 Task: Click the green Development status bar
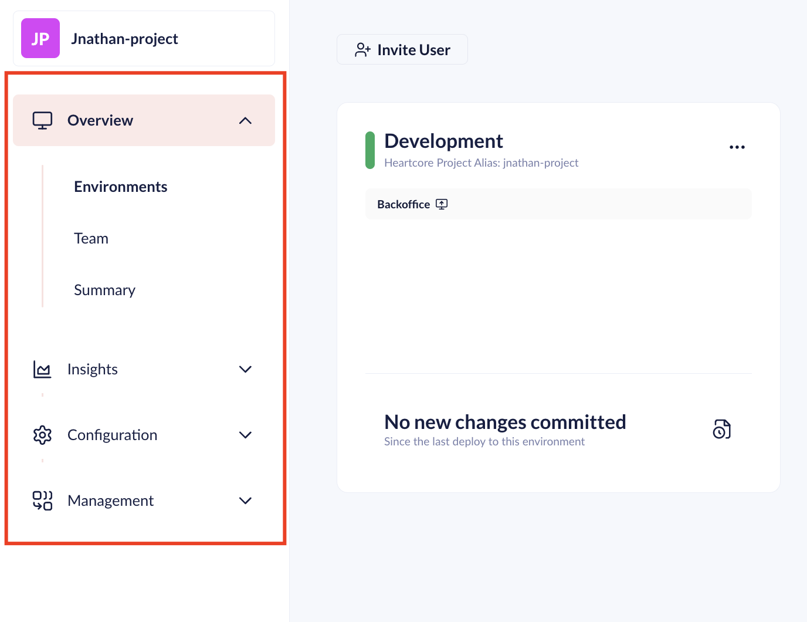click(370, 150)
